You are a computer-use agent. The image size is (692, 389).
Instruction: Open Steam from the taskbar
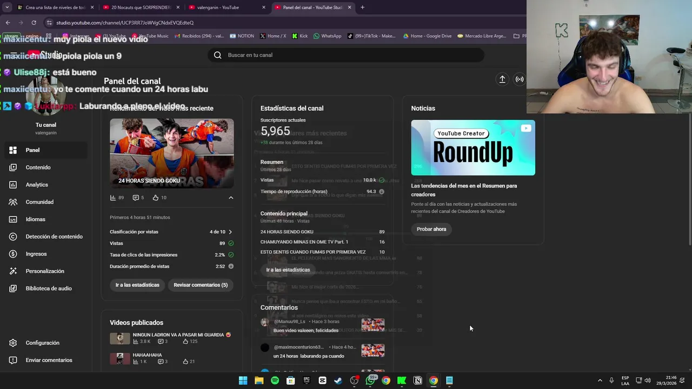[338, 381]
